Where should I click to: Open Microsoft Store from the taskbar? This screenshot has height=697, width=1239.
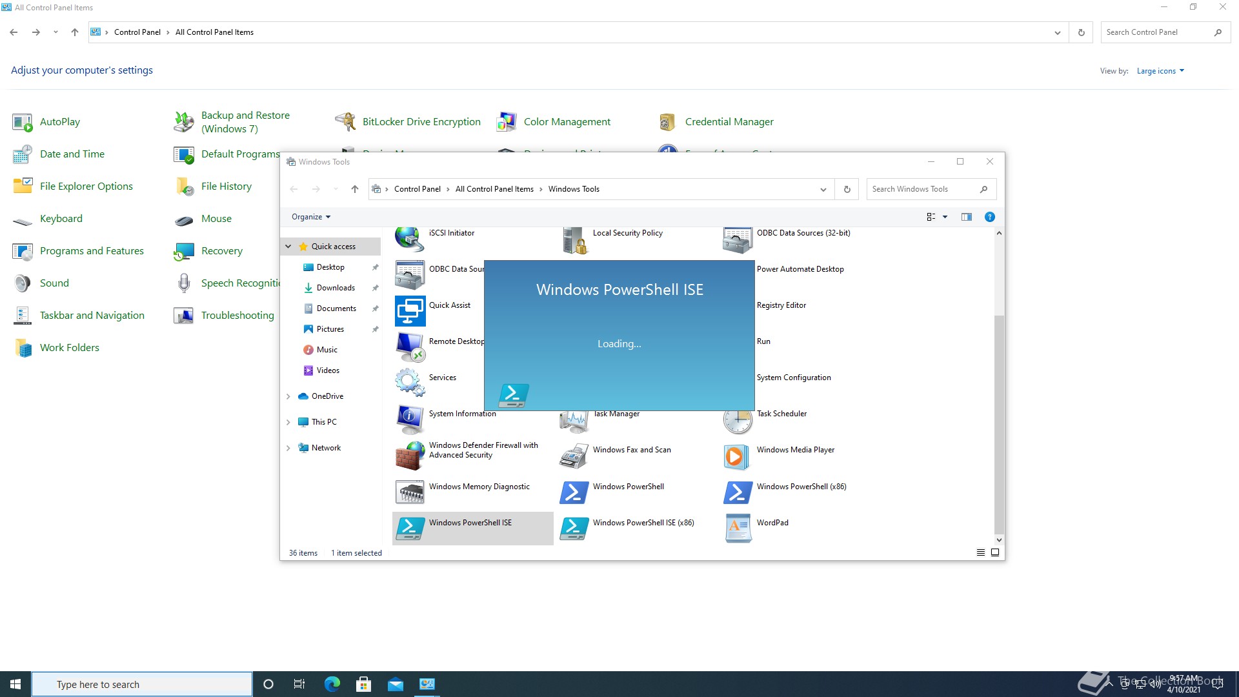[363, 684]
